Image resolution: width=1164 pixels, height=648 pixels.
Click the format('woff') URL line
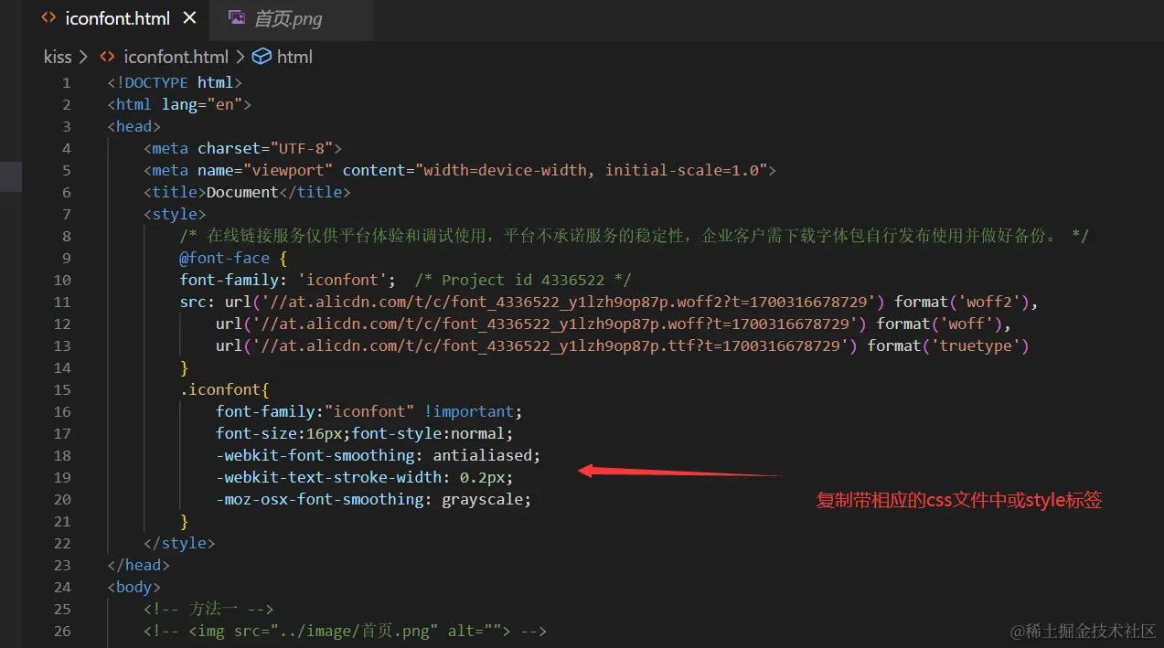pos(614,324)
